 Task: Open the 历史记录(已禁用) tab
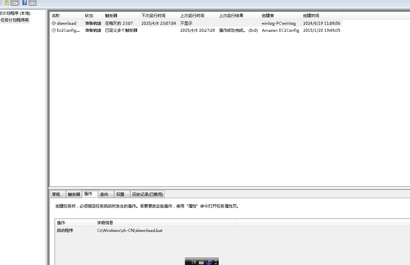click(x=147, y=194)
